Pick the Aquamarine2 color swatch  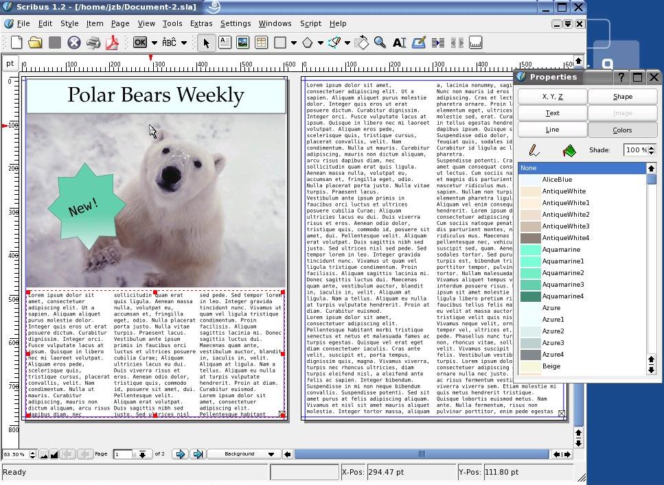point(563,273)
